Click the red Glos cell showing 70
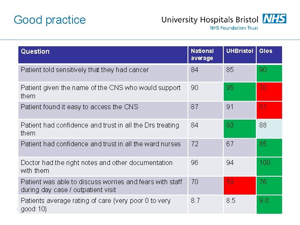Screen dimensions: 300x225 269,91
